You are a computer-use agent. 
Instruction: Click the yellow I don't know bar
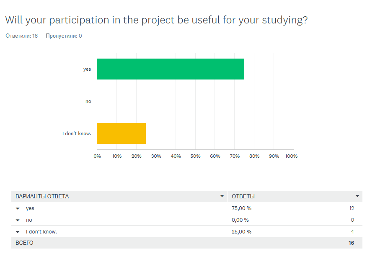point(121,133)
